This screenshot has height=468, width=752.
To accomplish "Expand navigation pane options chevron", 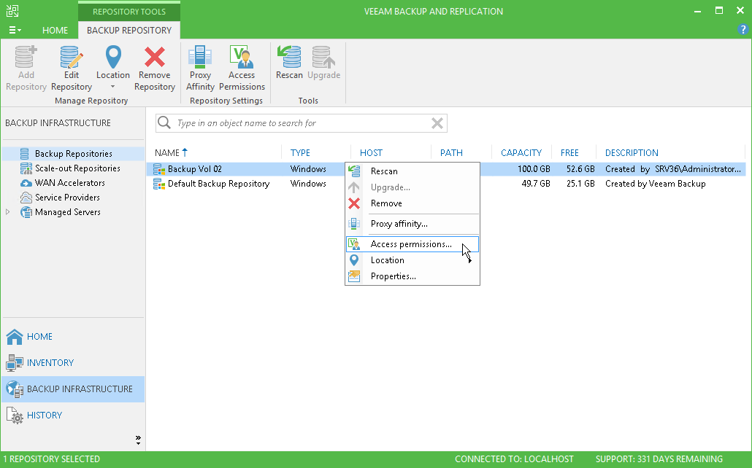I will pos(138,440).
